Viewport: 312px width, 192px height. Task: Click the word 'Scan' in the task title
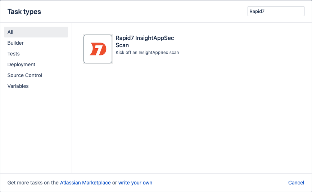click(x=122, y=45)
